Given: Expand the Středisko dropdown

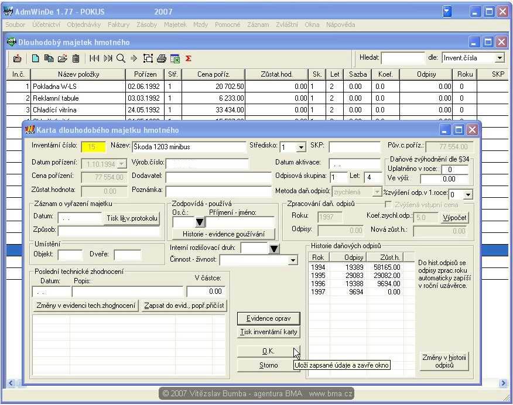Looking at the screenshot, I should pyautogui.click(x=301, y=147).
